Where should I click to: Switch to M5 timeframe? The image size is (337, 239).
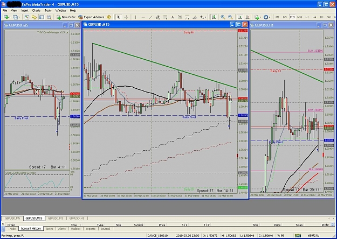[285, 17]
